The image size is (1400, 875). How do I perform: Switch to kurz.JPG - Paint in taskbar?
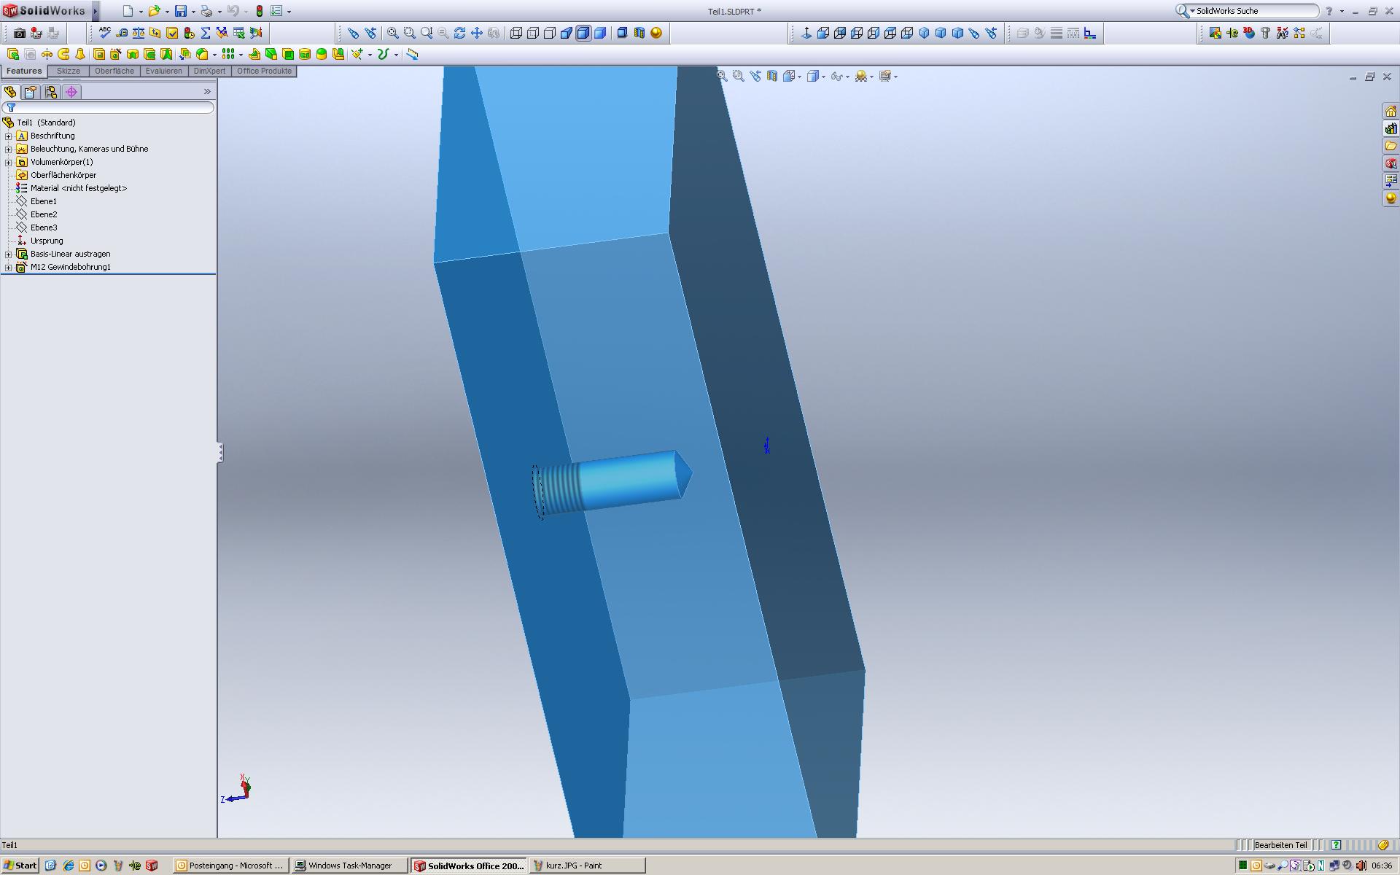(x=587, y=866)
